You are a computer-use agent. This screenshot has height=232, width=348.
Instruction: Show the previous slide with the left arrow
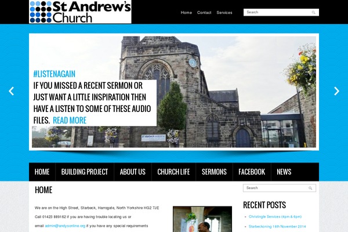pos(12,91)
